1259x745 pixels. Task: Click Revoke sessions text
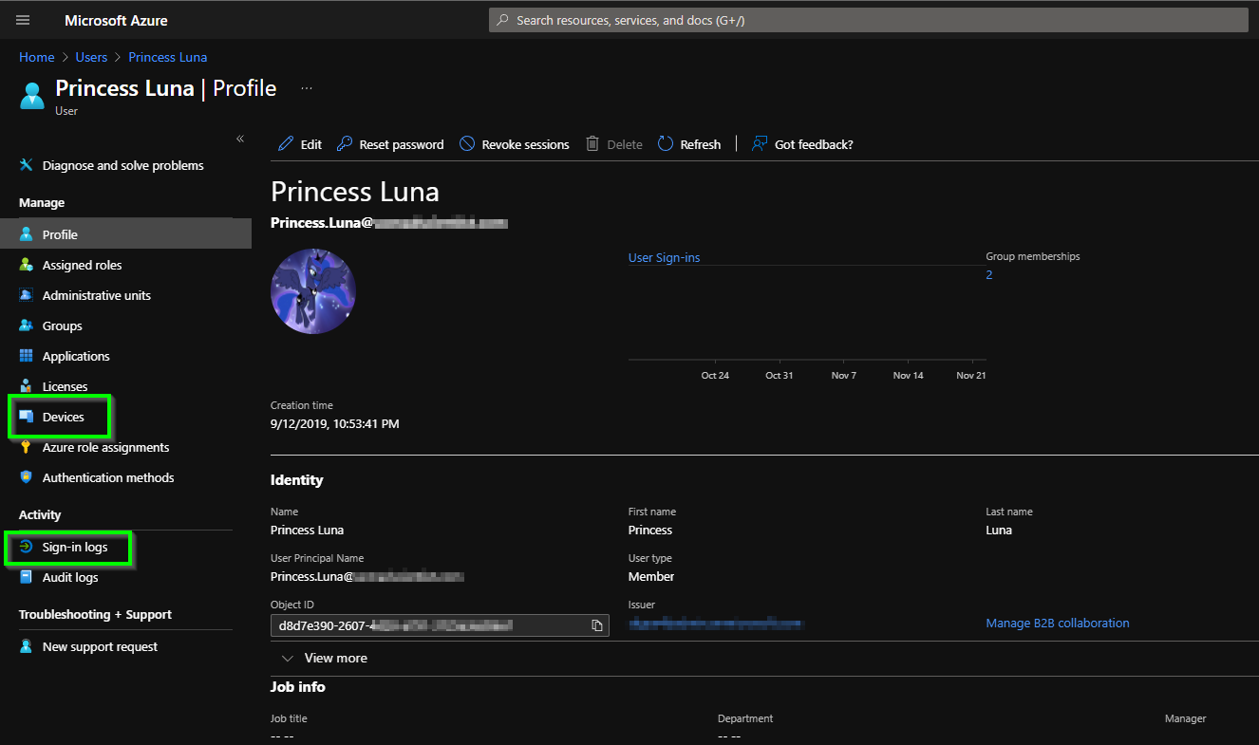point(526,144)
